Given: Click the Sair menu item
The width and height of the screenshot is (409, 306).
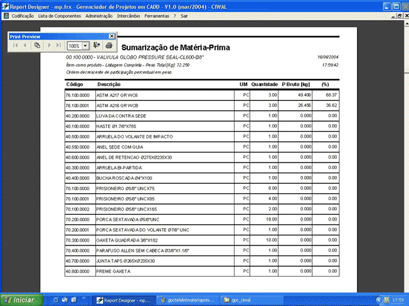Looking at the screenshot, I should pos(185,15).
